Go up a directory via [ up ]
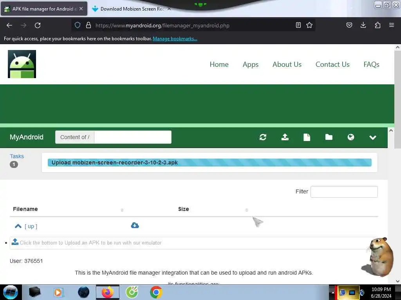401x300 pixels. point(31,226)
